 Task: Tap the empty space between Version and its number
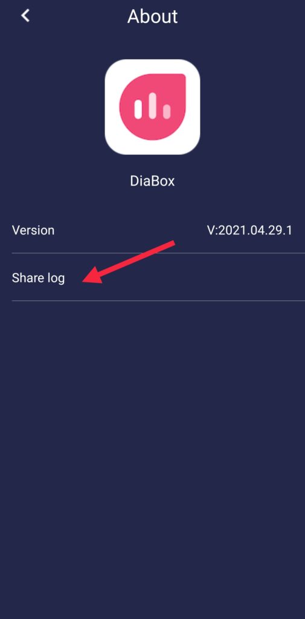pos(130,230)
